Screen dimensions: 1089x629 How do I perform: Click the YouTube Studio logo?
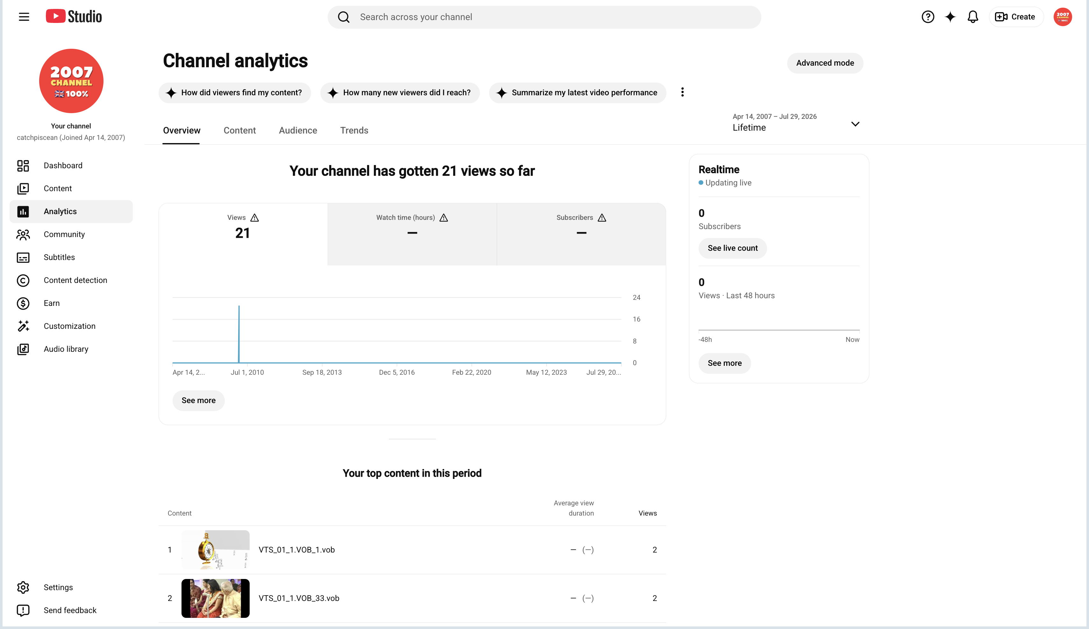point(74,17)
